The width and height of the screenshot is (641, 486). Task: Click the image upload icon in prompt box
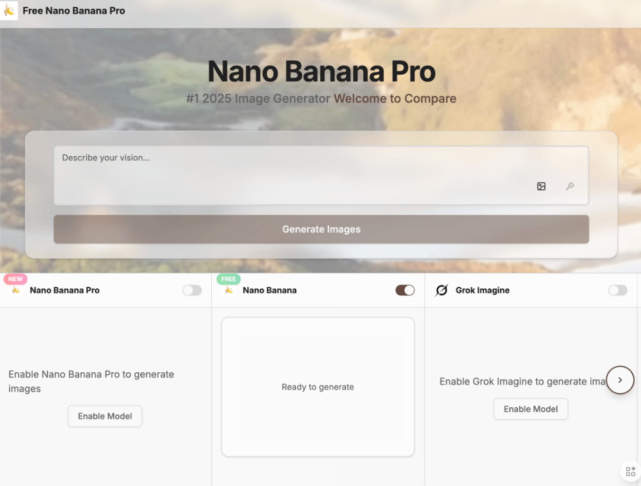541,186
